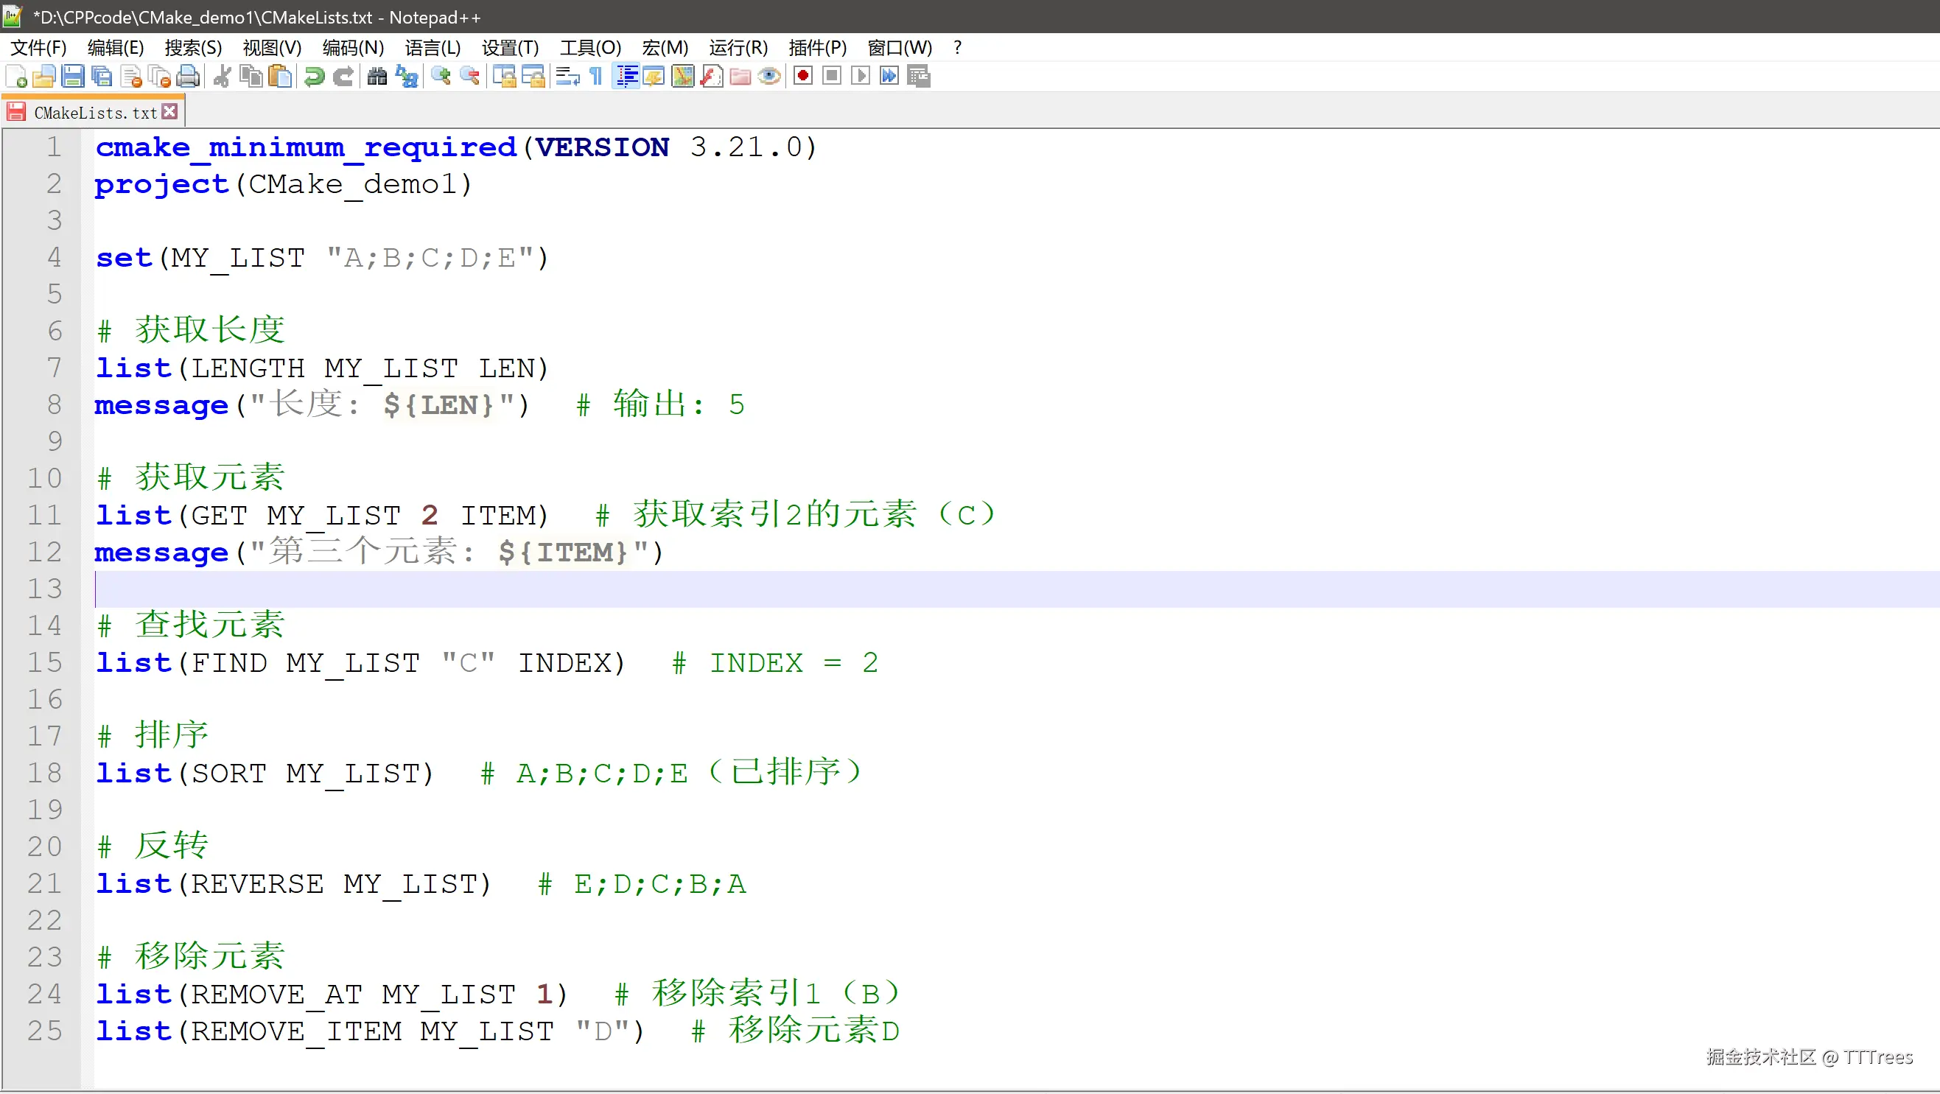Open the 语言(L) language menu
The image size is (1940, 1094).
[x=433, y=48]
